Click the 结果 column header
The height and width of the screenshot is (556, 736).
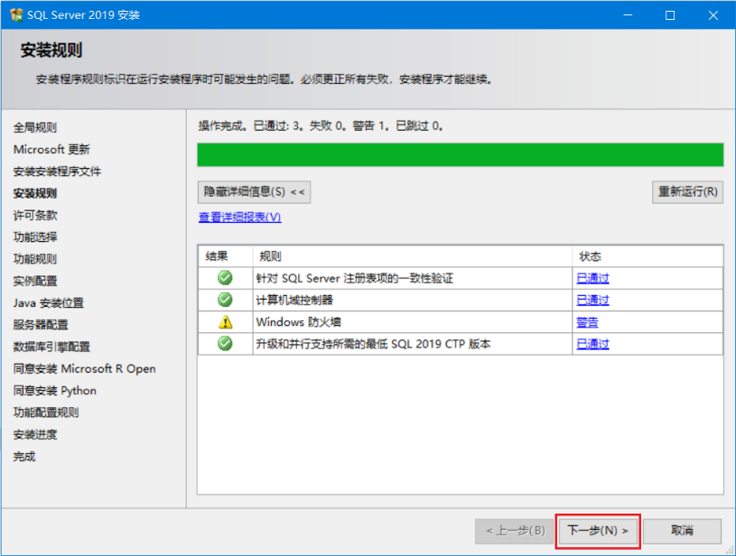(x=225, y=256)
